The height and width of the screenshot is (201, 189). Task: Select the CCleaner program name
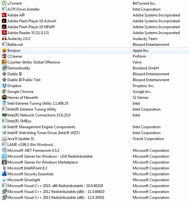coord(15,56)
